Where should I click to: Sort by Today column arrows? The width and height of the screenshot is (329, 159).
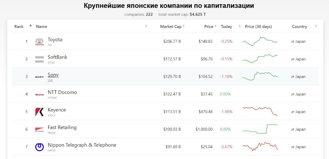tap(239, 26)
